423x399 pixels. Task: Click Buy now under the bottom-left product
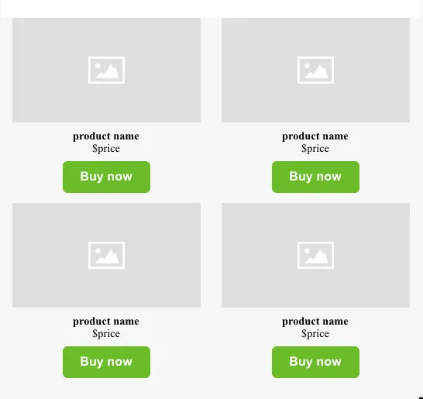tap(106, 362)
